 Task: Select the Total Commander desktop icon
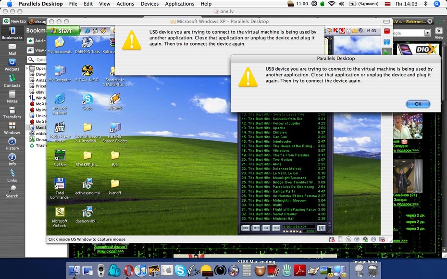60,188
